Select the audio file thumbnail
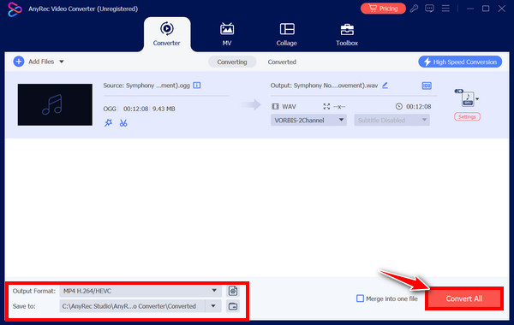This screenshot has height=325, width=514. click(55, 104)
